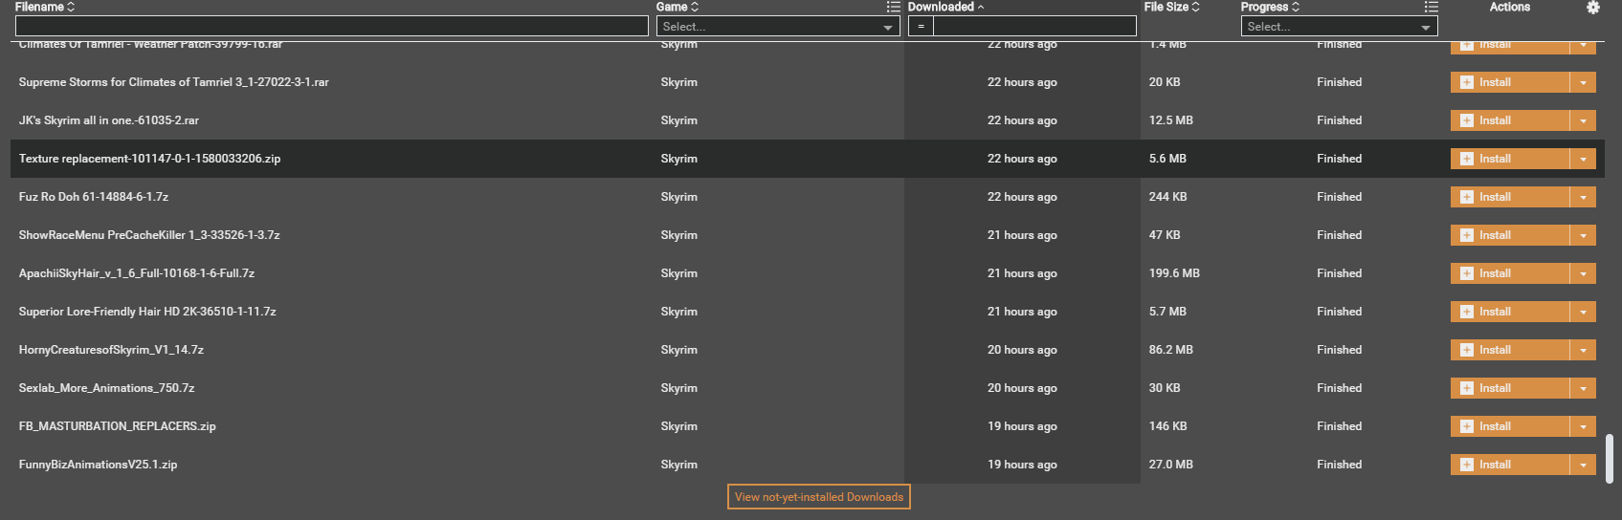Install FunnyBizAnimationsV25.1.zip

(1509, 465)
